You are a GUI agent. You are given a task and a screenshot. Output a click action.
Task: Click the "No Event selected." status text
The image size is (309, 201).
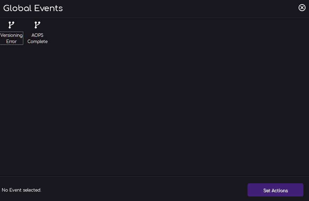pos(21,190)
